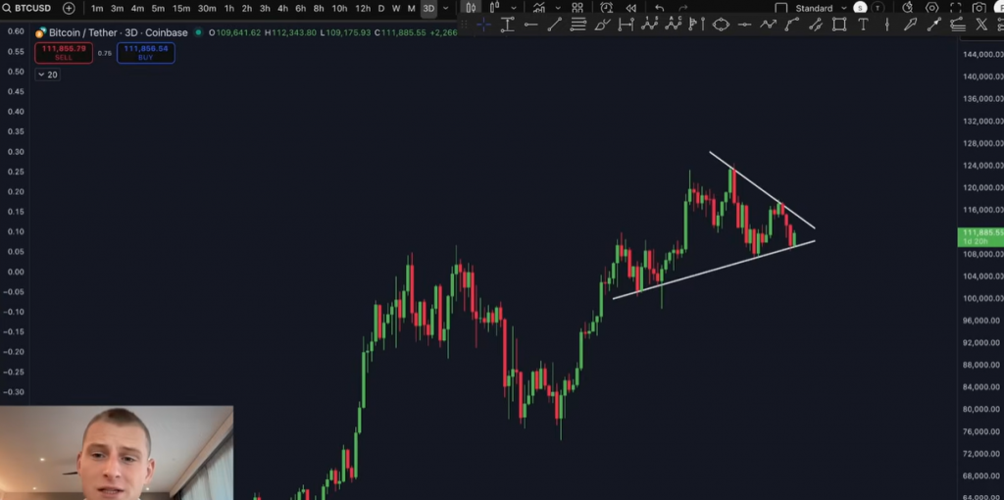The height and width of the screenshot is (500, 1004).
Task: Open chart settings hexagon gear icon
Action: click(931, 8)
